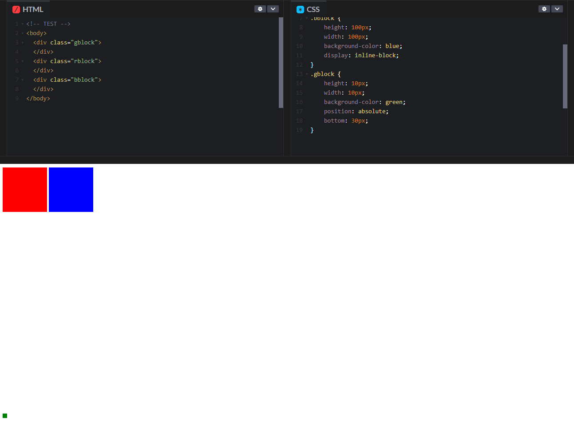Expand HTML panel options chevron
The height and width of the screenshot is (430, 574).
click(273, 9)
